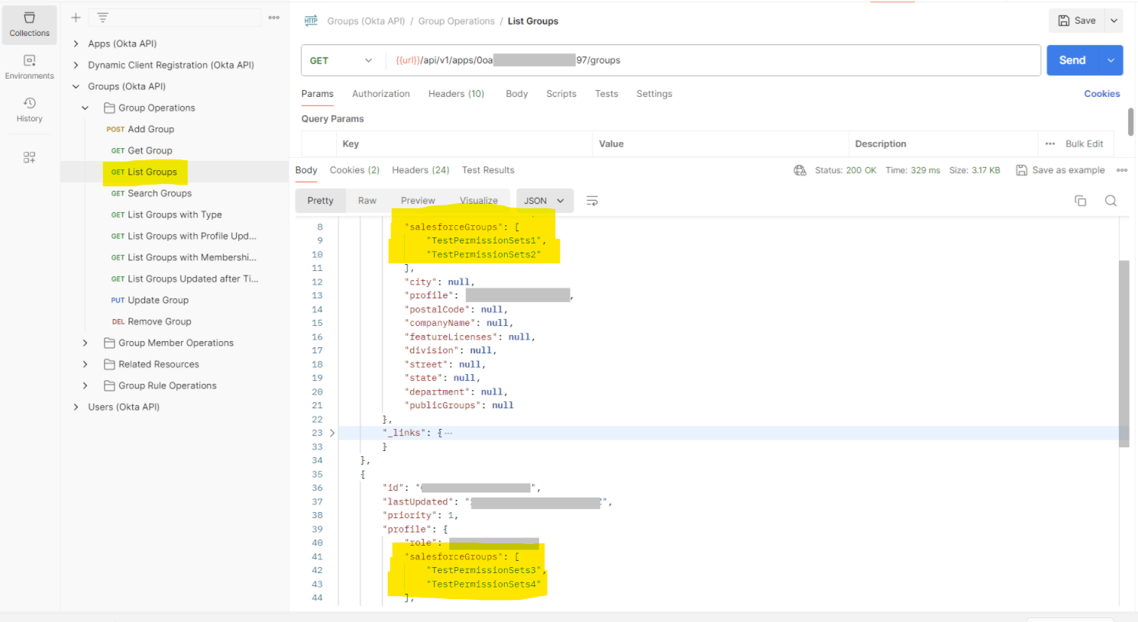Open the Environments sidebar panel
This screenshot has width=1138, height=622.
pyautogui.click(x=29, y=67)
